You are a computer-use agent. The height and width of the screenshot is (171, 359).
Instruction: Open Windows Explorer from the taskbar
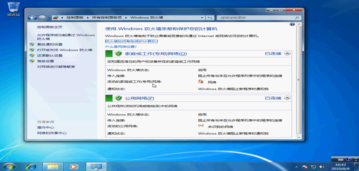tap(53, 166)
